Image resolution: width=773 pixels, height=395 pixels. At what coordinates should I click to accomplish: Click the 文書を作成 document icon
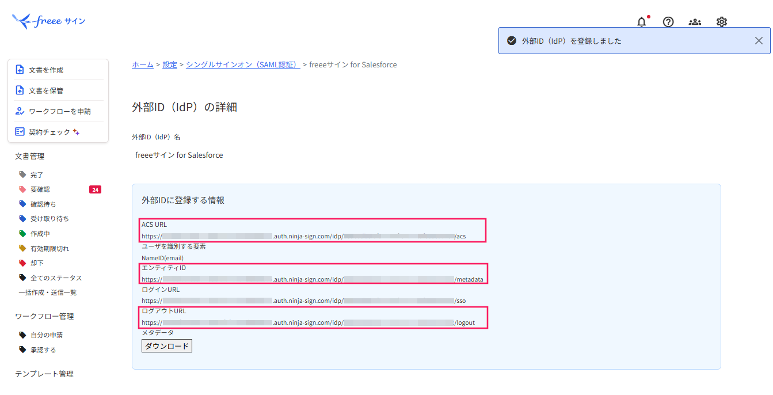[20, 70]
